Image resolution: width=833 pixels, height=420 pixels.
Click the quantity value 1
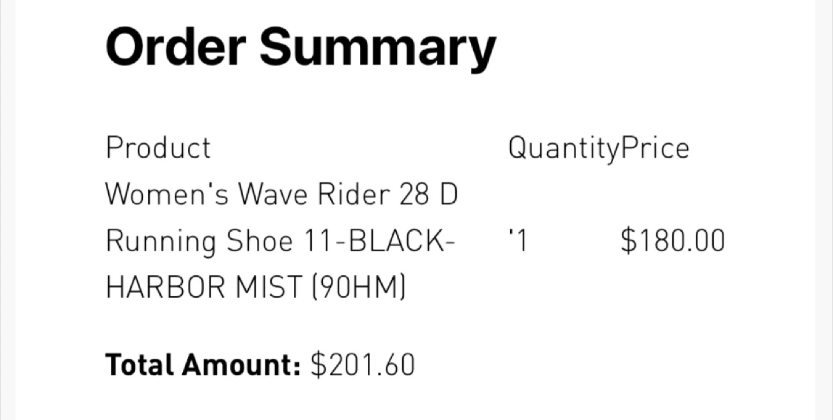pos(521,241)
